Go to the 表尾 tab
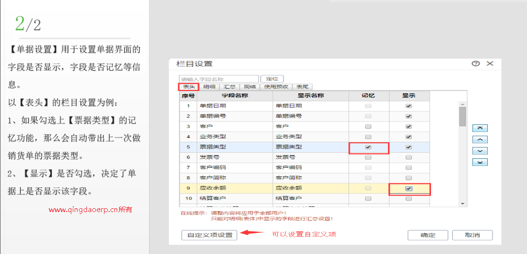 click(x=302, y=87)
